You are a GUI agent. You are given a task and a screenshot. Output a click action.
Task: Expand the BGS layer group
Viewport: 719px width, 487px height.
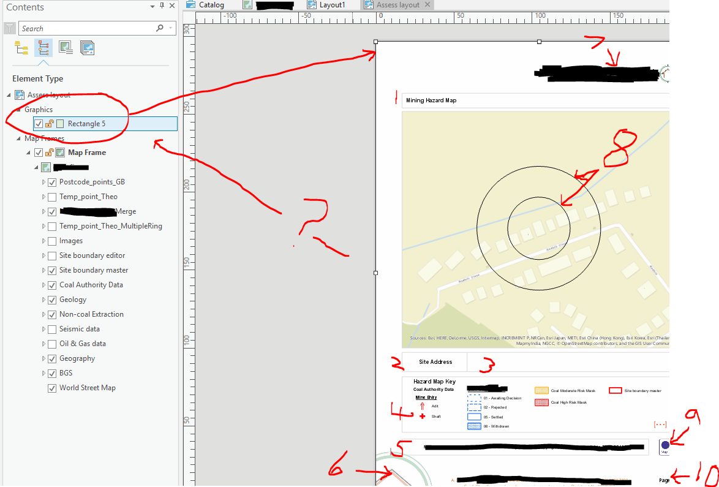(44, 373)
